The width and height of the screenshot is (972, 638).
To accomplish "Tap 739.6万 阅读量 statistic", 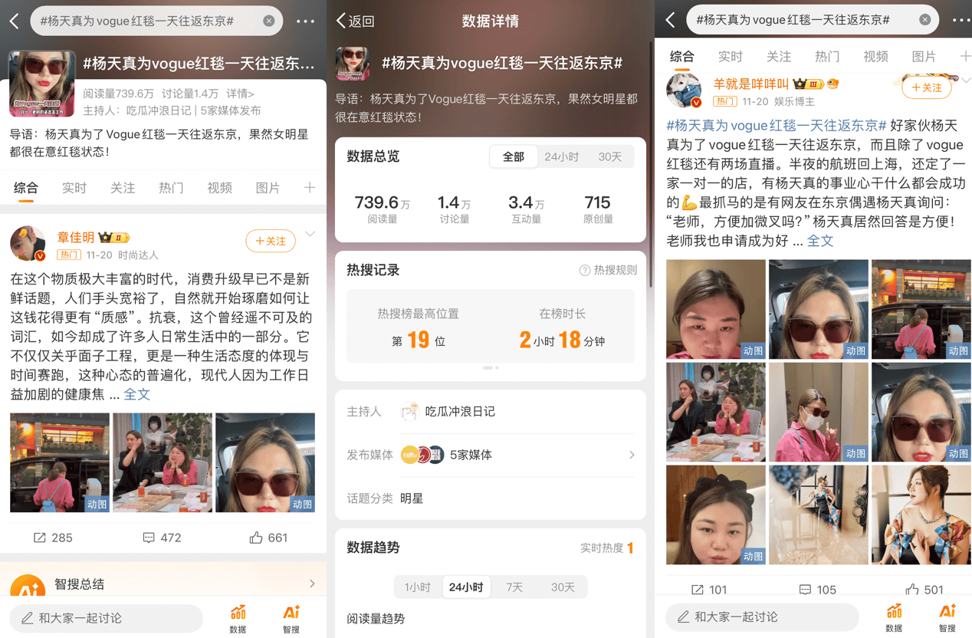I will 382,209.
